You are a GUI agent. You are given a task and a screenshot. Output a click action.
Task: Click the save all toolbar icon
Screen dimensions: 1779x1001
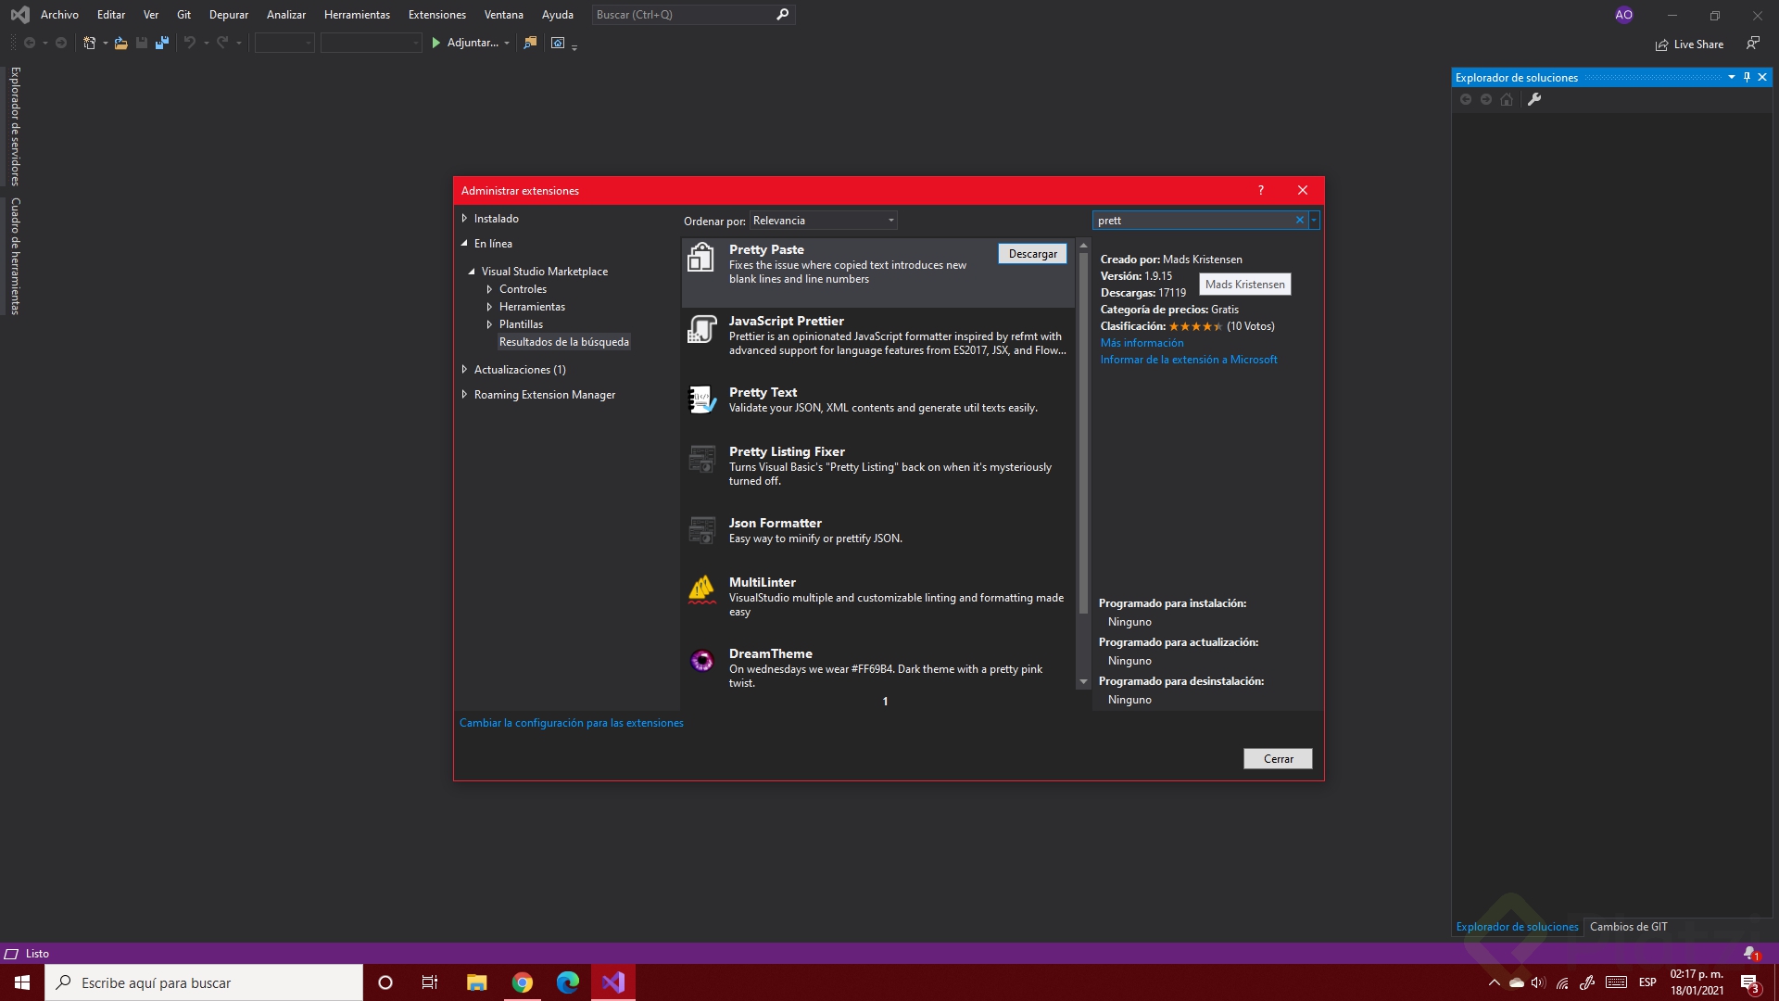pyautogui.click(x=162, y=43)
